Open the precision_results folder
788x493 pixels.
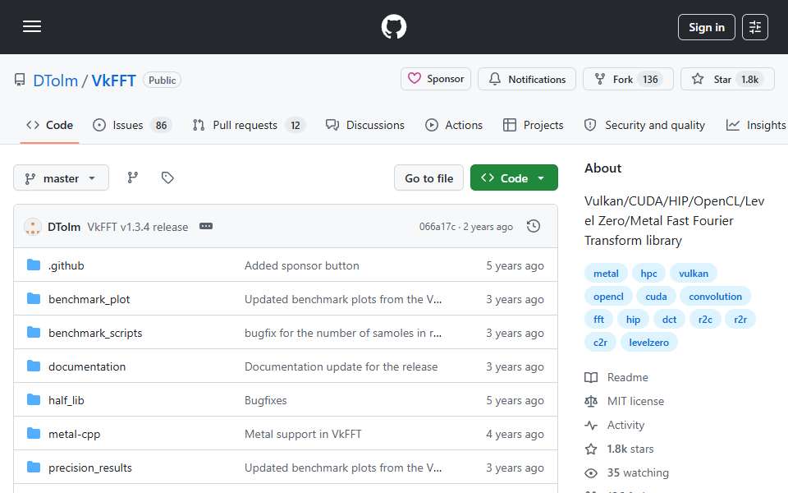point(90,468)
